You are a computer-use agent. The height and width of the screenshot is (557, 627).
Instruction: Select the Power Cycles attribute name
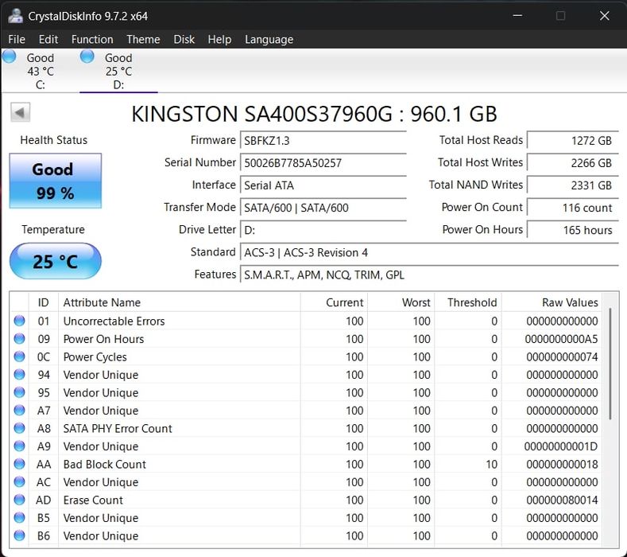pos(95,356)
